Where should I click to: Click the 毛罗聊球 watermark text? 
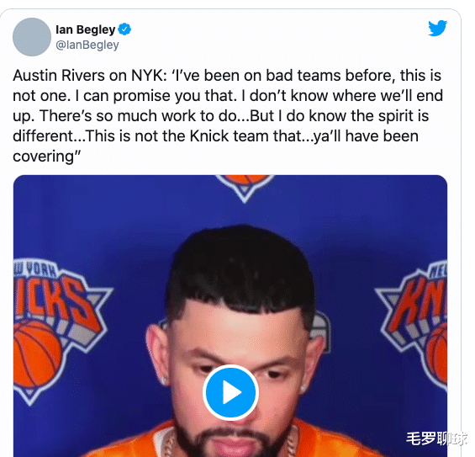(x=435, y=438)
